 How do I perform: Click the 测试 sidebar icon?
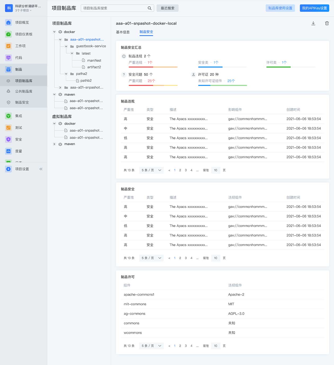pyautogui.click(x=8, y=128)
